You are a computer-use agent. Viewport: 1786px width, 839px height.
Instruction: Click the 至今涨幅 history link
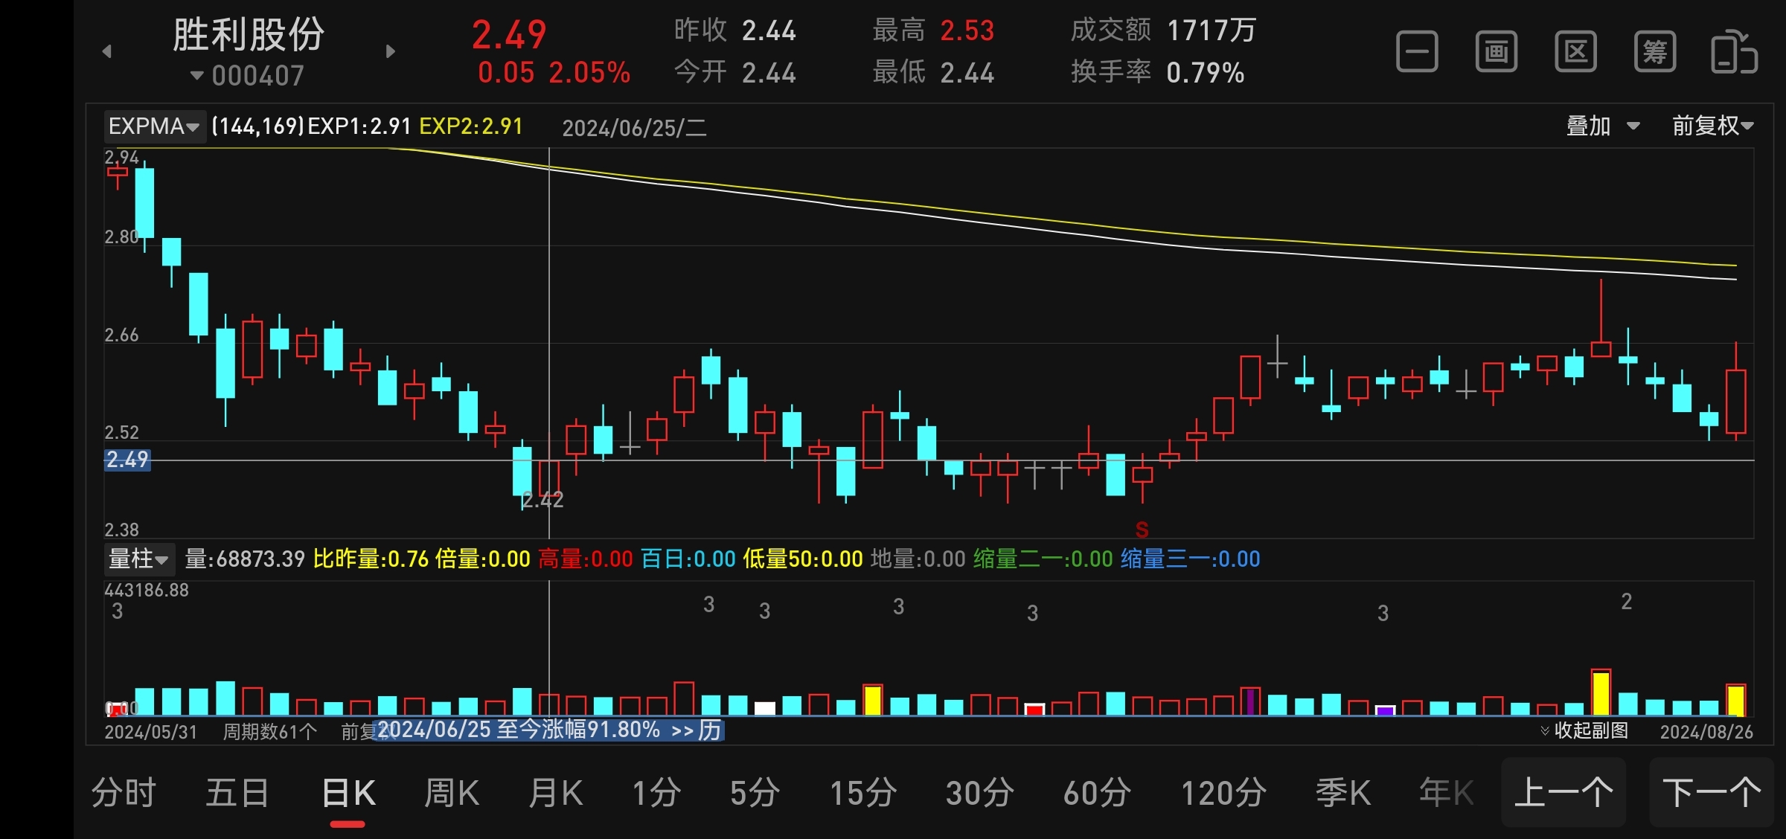tap(549, 730)
